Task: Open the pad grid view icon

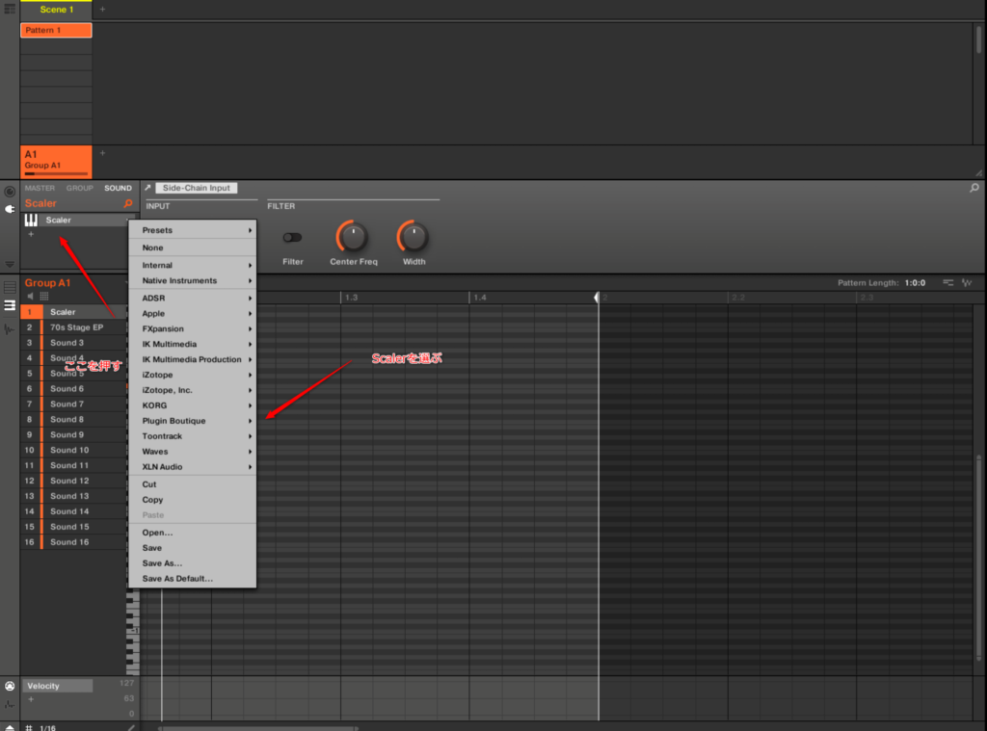Action: click(44, 297)
